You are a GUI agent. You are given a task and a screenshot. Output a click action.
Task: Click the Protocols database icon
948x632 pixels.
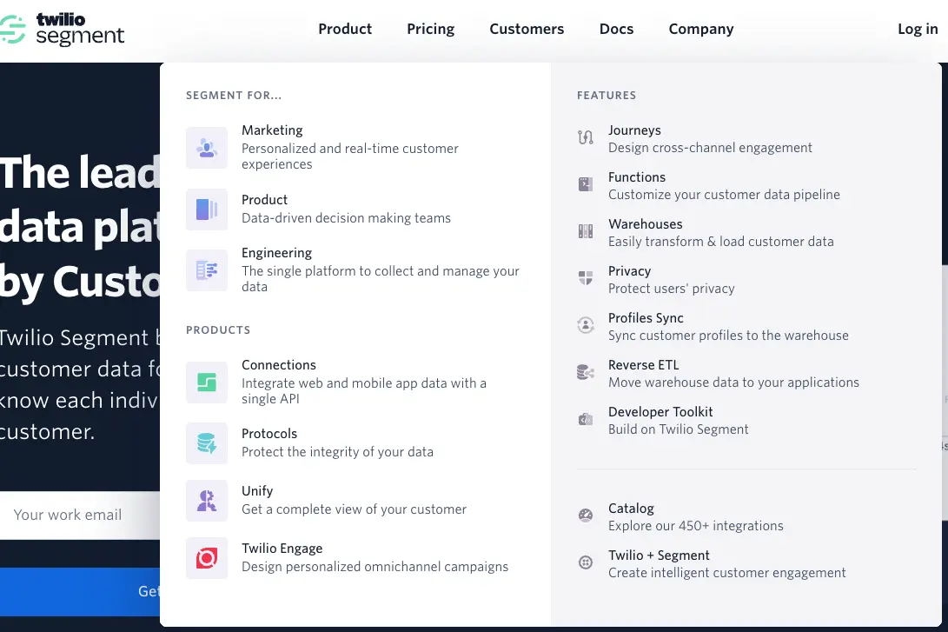click(x=207, y=443)
